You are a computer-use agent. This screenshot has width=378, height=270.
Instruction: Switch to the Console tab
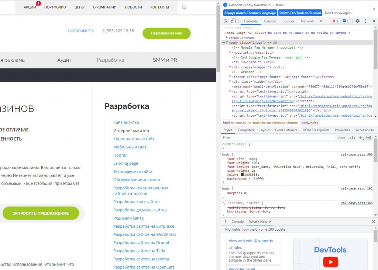[x=270, y=21]
